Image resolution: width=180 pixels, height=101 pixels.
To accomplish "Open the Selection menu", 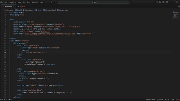I will click(x=12, y=2).
